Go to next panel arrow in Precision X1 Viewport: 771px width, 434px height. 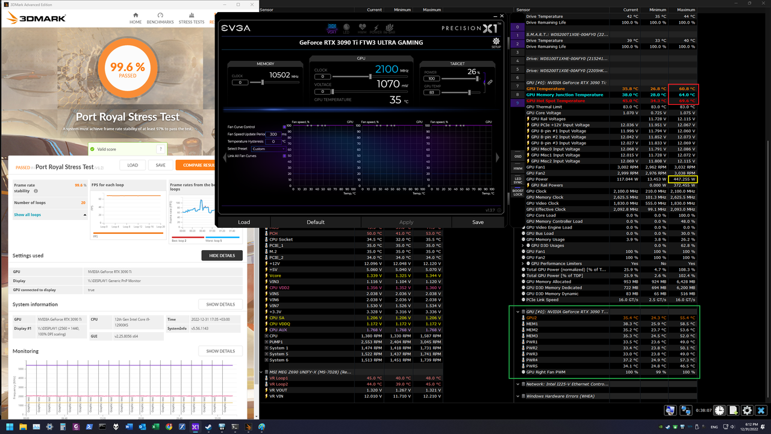point(497,157)
